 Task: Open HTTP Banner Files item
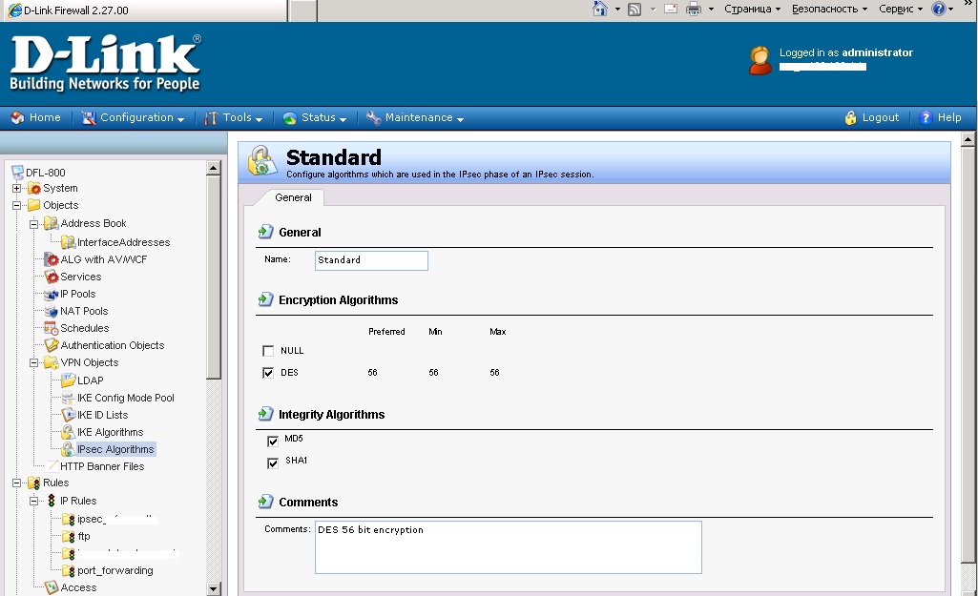[102, 466]
